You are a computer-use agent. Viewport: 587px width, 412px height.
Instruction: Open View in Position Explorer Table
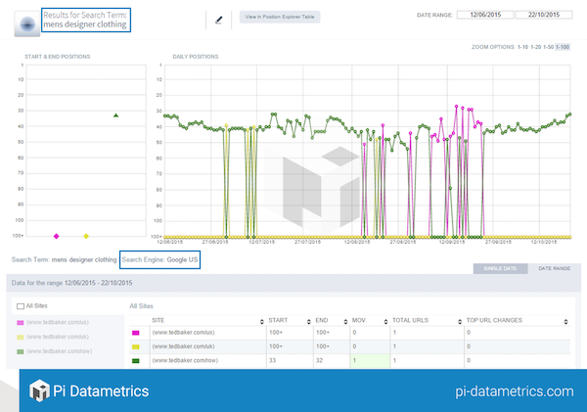pyautogui.click(x=280, y=18)
